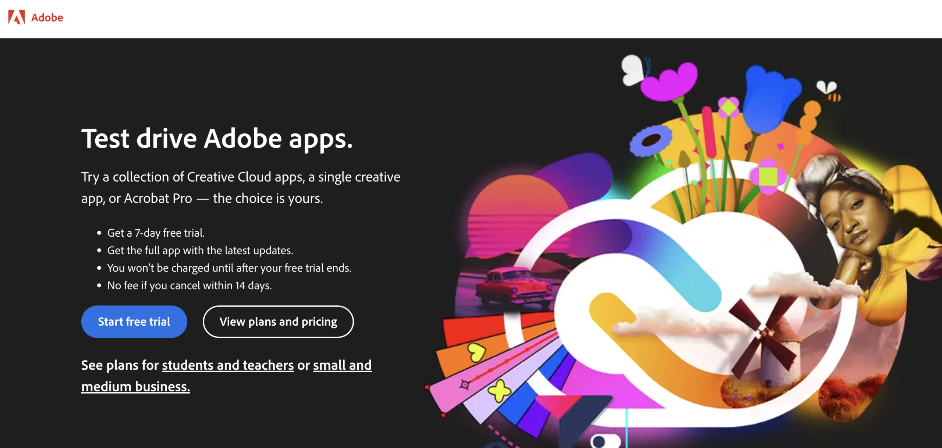Click "Get a 7-day free trial." text
The image size is (942, 448).
click(x=156, y=233)
